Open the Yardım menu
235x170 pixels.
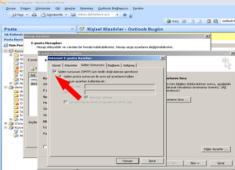coord(138,9)
